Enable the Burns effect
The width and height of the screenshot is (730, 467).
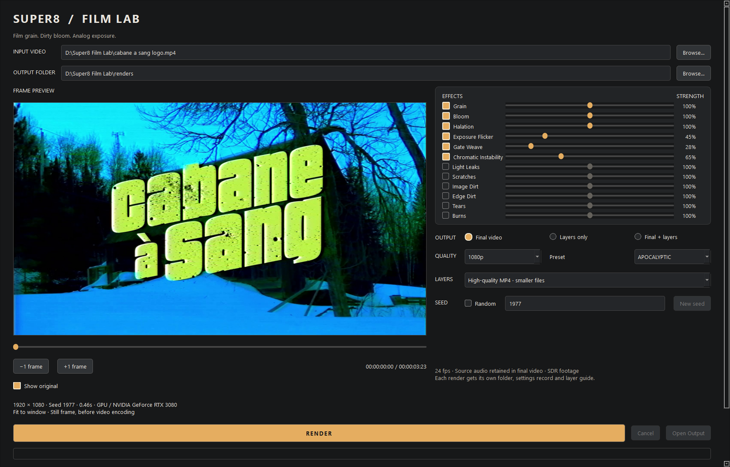point(446,215)
